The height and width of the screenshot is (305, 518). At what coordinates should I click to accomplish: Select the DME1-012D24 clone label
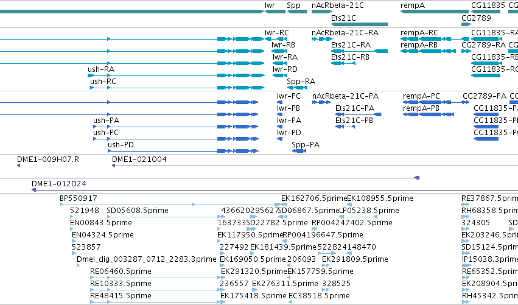59,184
